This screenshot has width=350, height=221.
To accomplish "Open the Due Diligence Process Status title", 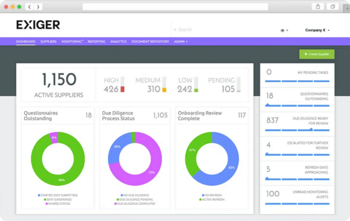I will (118, 116).
